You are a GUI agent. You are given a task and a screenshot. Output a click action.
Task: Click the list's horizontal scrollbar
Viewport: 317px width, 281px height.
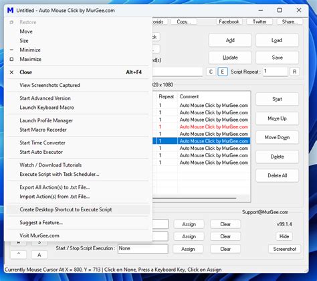(x=195, y=198)
